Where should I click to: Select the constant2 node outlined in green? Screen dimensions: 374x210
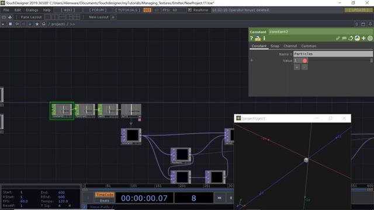[x=62, y=111]
